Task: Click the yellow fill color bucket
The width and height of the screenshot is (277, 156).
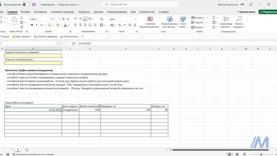Action: tap(58, 25)
